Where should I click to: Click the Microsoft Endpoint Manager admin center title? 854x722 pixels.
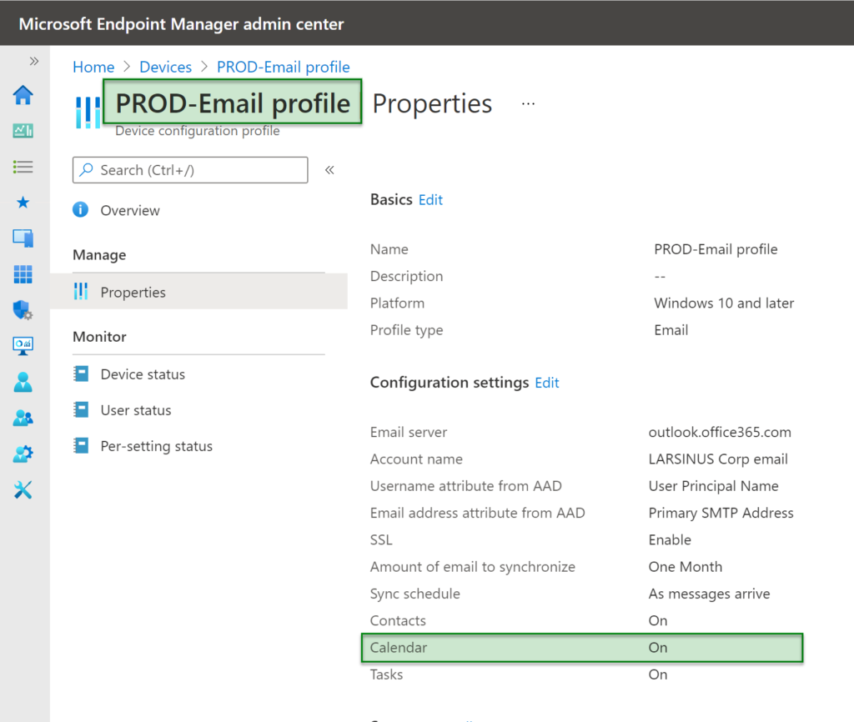pyautogui.click(x=181, y=24)
